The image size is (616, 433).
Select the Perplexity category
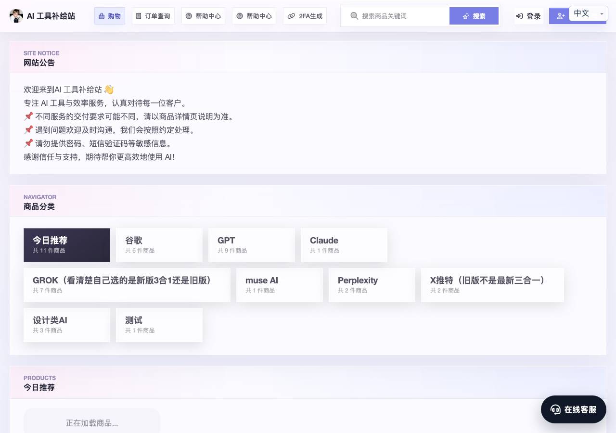[372, 285]
